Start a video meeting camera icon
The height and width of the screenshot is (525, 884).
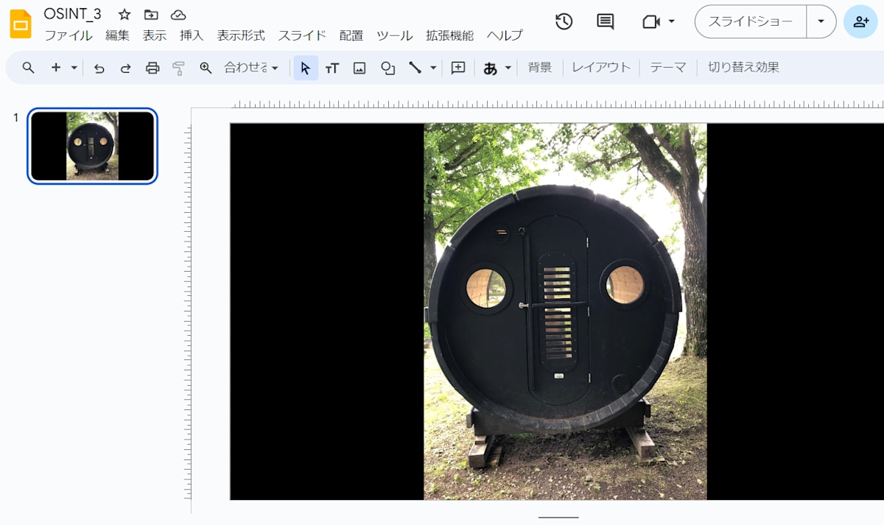[650, 21]
